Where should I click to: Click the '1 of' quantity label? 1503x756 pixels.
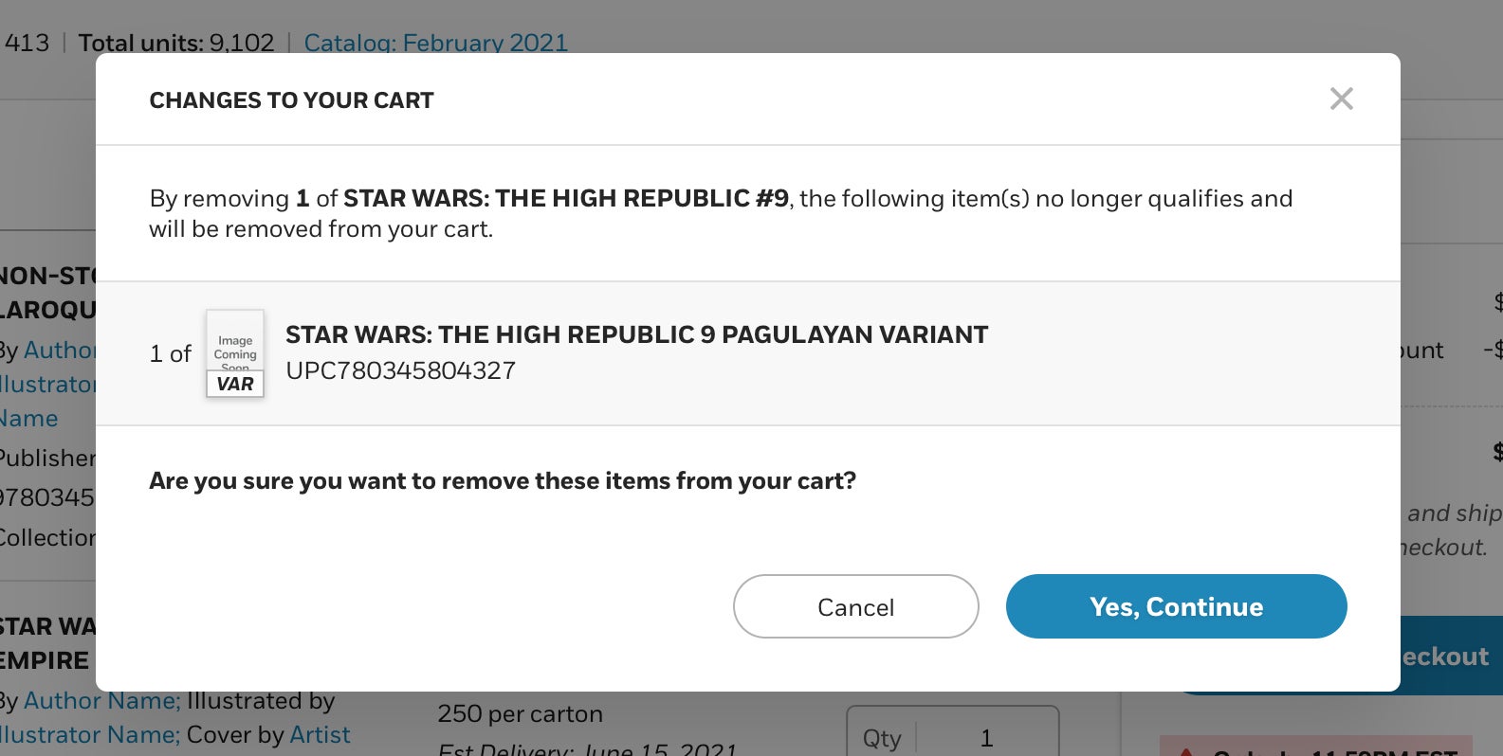pyautogui.click(x=171, y=353)
